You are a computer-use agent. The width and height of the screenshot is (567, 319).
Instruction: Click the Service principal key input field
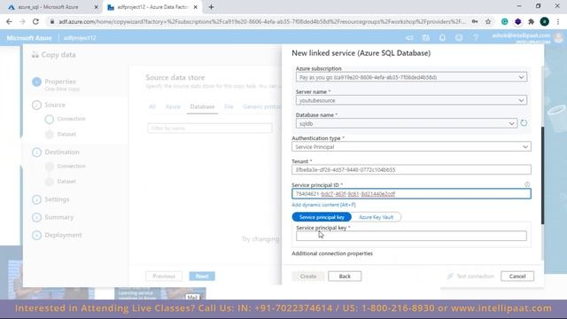pyautogui.click(x=411, y=236)
